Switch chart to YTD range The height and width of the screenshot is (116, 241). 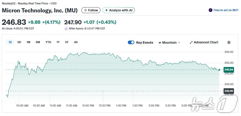[x=48, y=42]
